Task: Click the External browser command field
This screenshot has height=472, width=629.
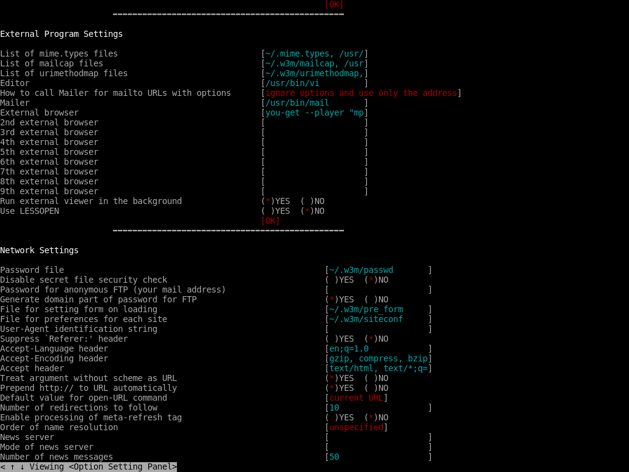Action: [313, 112]
